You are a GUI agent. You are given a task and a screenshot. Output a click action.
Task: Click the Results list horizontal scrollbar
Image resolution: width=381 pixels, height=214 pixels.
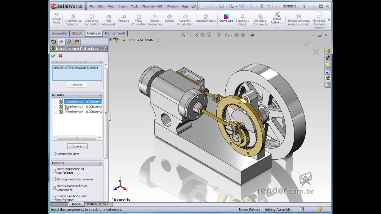(77, 138)
